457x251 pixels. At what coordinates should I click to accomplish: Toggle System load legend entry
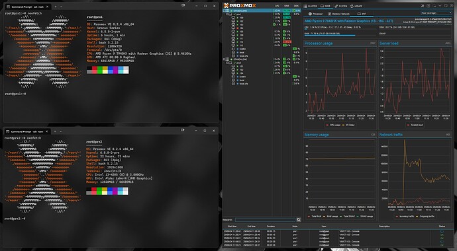[x=415, y=126]
